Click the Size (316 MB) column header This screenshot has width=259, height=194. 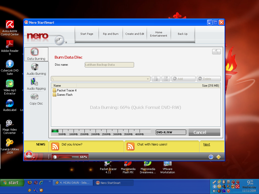tap(210, 86)
